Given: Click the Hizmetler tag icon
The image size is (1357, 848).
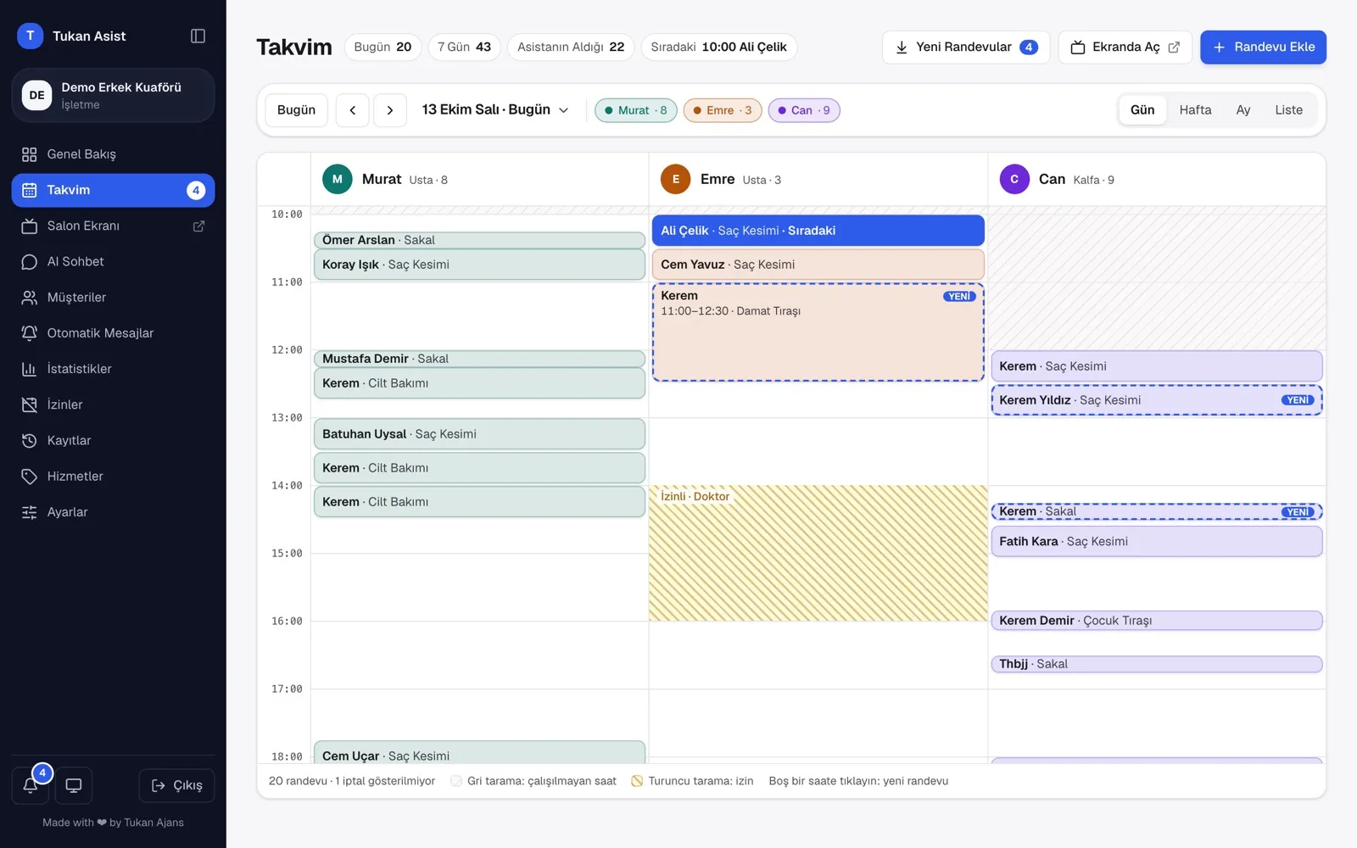Looking at the screenshot, I should pos(30,477).
